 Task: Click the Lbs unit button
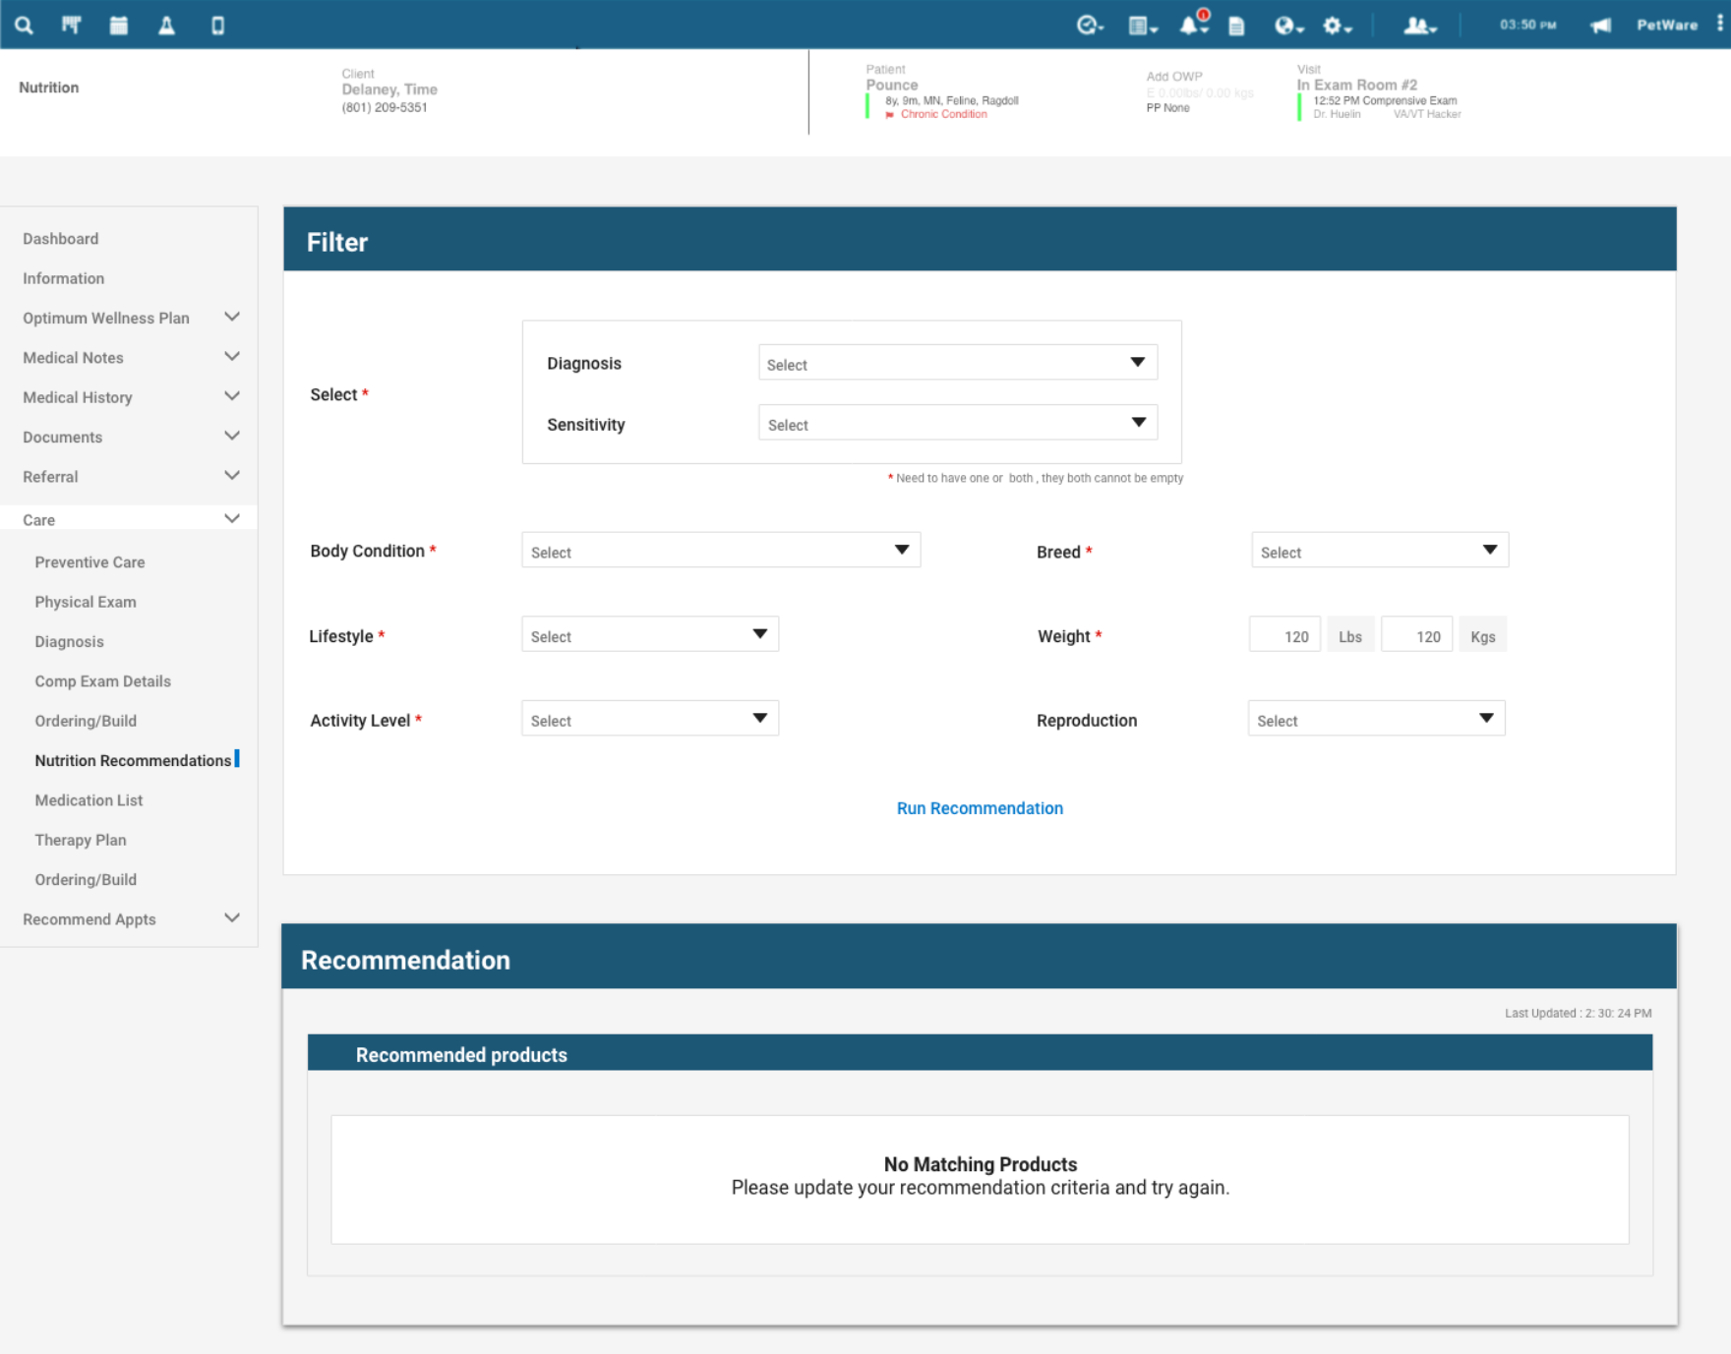[x=1350, y=635]
